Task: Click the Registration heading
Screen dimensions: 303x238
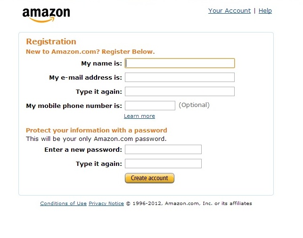Action: click(x=51, y=41)
